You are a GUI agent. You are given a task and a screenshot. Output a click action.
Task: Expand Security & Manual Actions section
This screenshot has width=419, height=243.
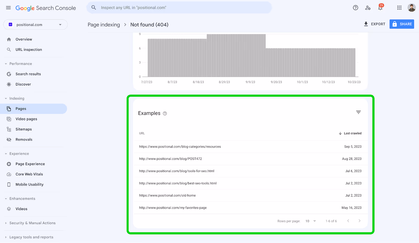(6, 223)
